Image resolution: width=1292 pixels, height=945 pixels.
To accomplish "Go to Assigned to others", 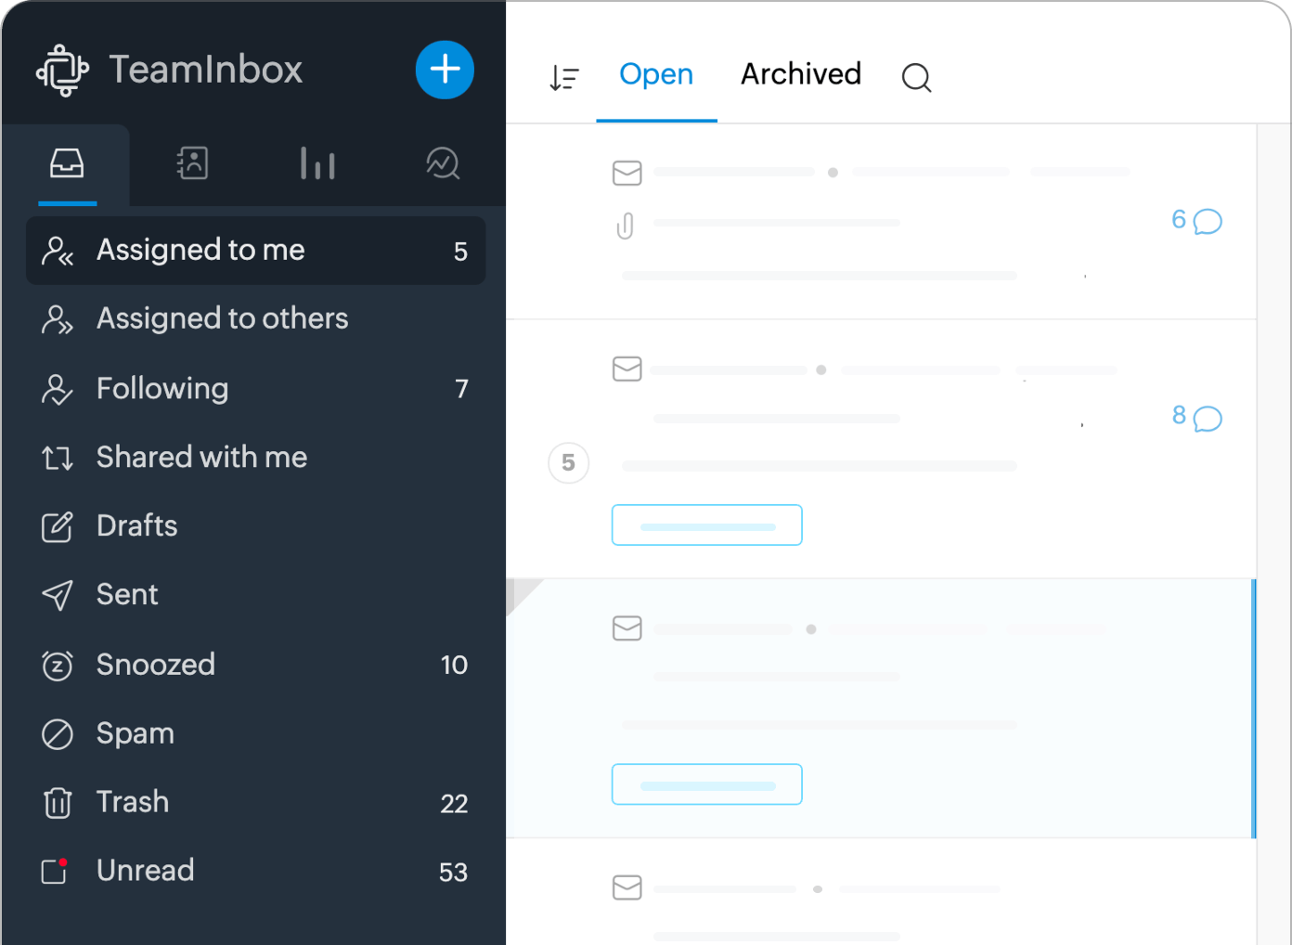I will pos(222,319).
